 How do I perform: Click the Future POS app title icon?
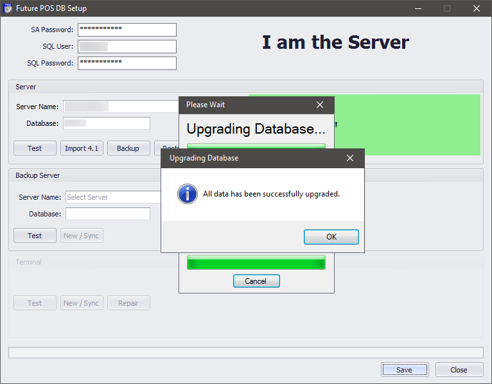pyautogui.click(x=8, y=8)
